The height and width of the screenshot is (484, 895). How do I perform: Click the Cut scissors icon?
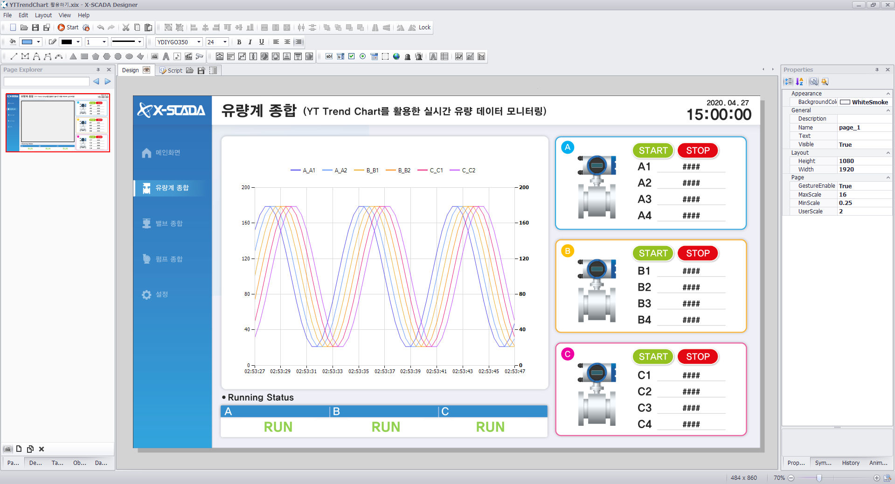(126, 27)
